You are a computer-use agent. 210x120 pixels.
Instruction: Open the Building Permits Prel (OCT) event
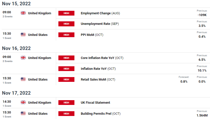pyautogui.click(x=100, y=113)
